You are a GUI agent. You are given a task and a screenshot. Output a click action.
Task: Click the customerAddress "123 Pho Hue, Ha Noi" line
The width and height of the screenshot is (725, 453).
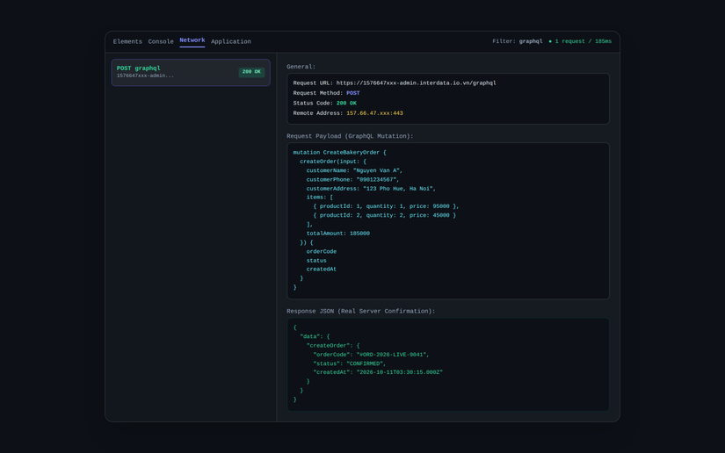tap(371, 189)
